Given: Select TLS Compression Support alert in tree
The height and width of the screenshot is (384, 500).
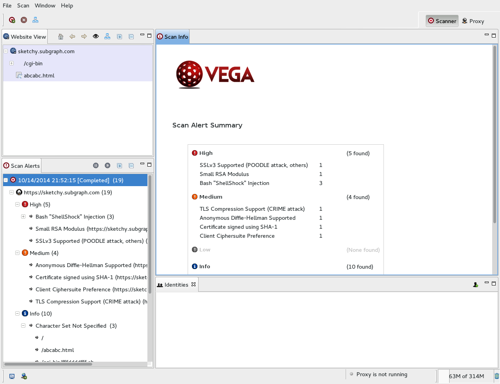Looking at the screenshot, I should click(x=91, y=301).
